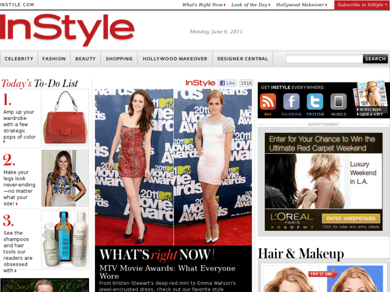Image resolution: width=390 pixels, height=292 pixels.
Task: Open the Facebook icon in Get InStyle Everywhere
Action: pos(291,102)
